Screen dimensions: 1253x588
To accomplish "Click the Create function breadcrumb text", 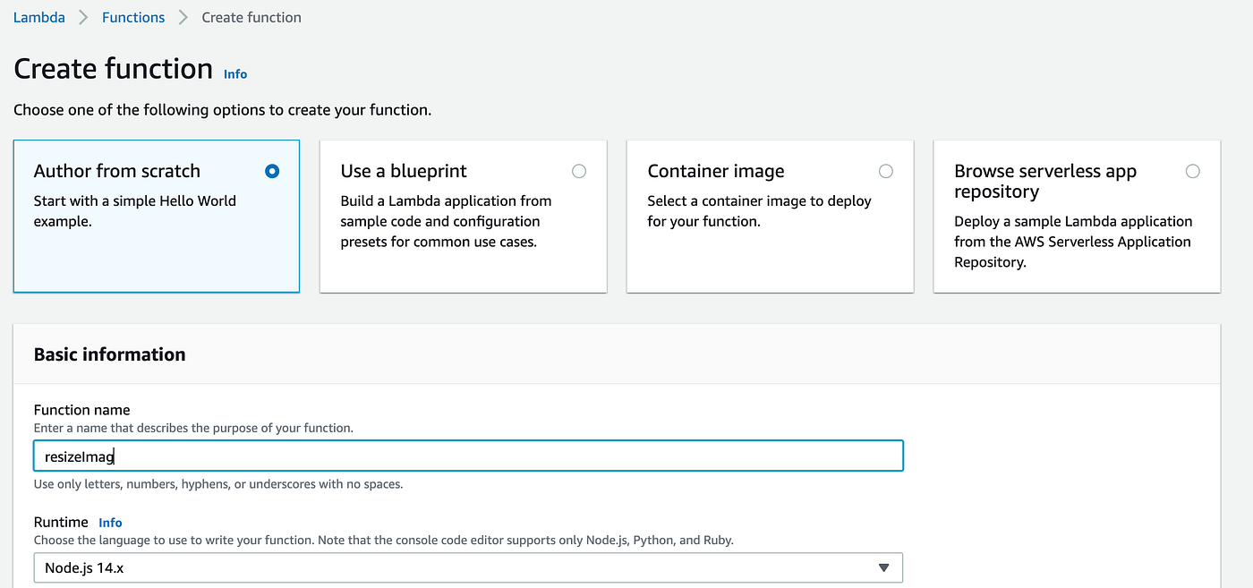I will coord(251,17).
